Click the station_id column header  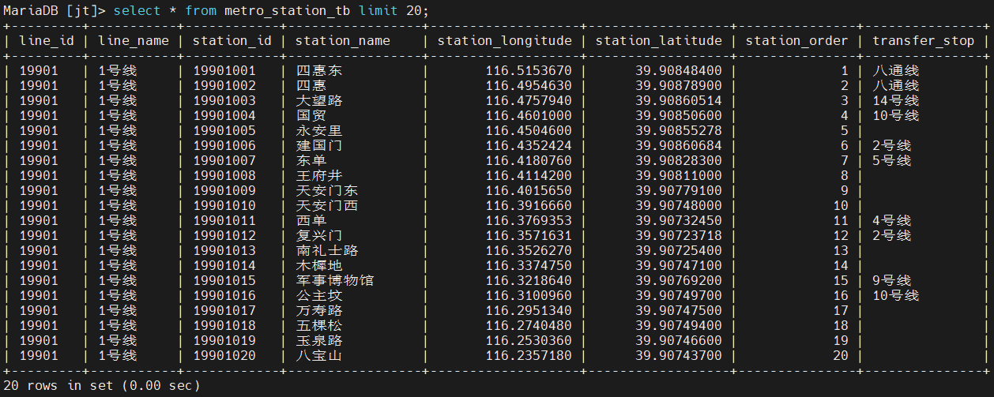[232, 40]
